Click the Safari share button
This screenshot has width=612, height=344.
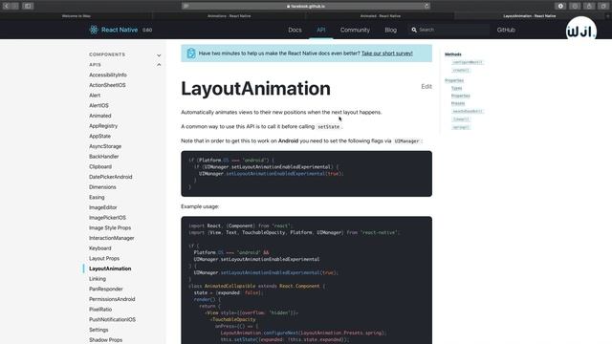(589, 6)
